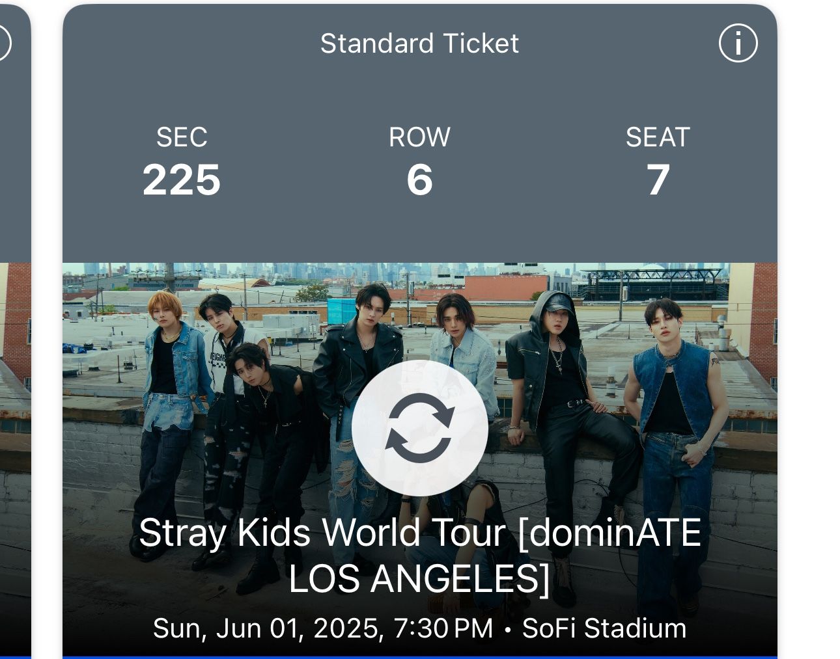Click the SEC label
840x659 pixels.
point(182,137)
